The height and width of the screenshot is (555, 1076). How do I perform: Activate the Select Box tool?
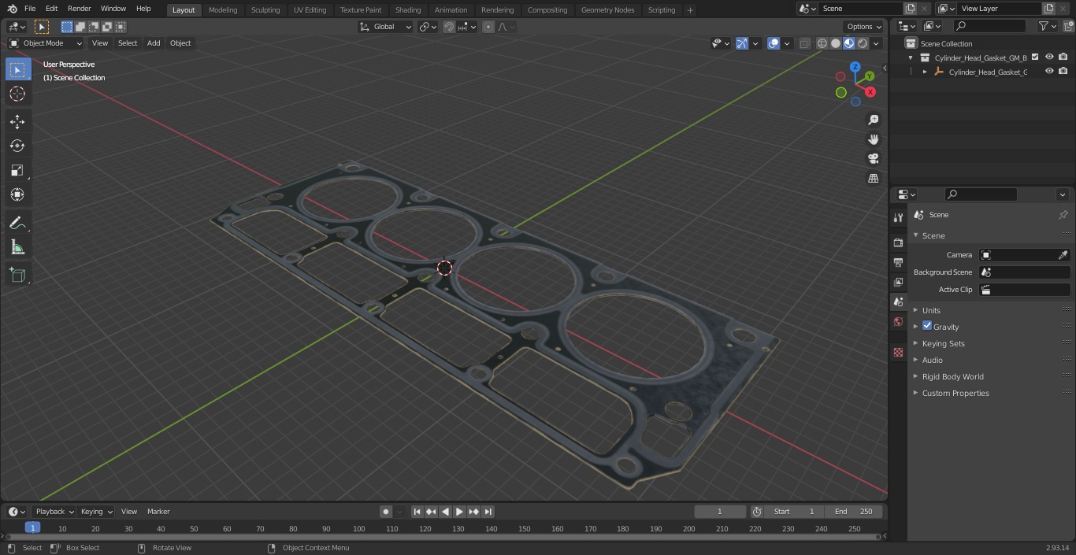coord(17,69)
